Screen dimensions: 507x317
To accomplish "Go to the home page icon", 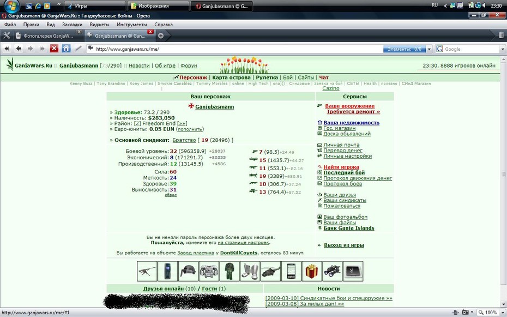I will pos(66,49).
